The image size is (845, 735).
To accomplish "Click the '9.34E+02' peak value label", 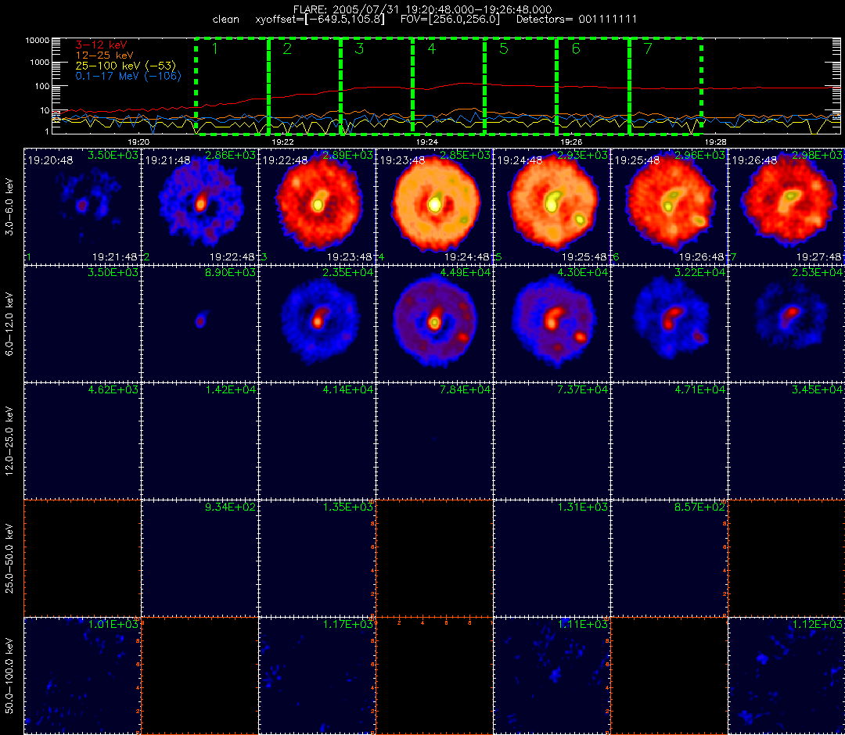I will [230, 507].
